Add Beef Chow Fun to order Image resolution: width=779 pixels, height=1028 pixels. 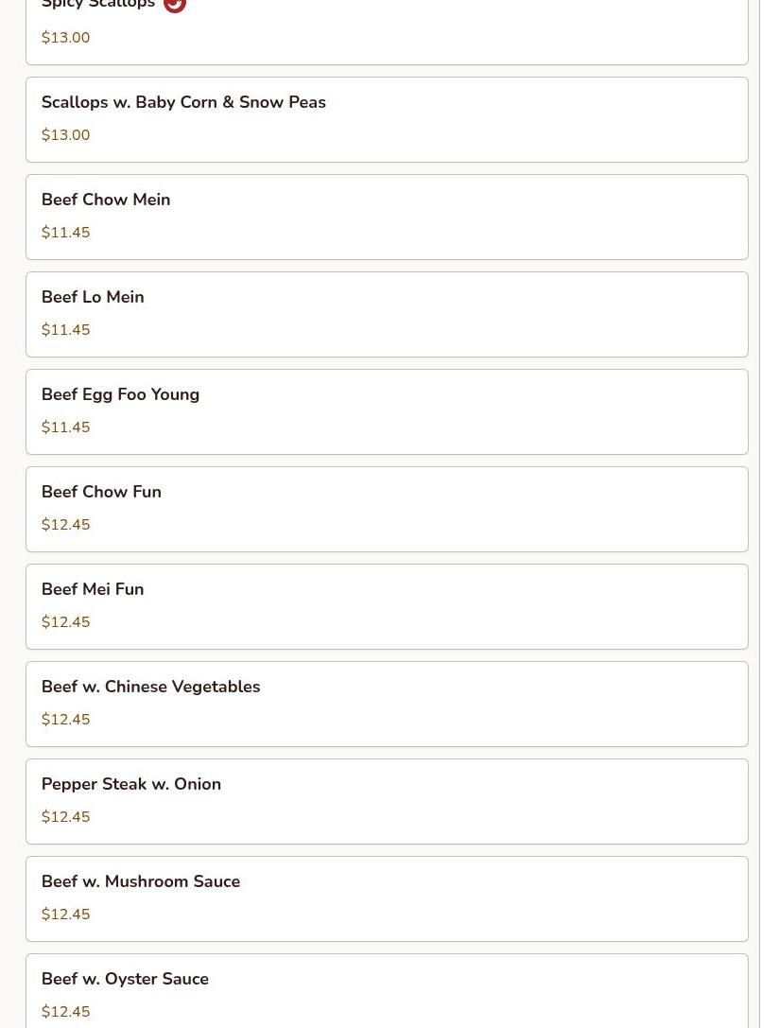(387, 510)
